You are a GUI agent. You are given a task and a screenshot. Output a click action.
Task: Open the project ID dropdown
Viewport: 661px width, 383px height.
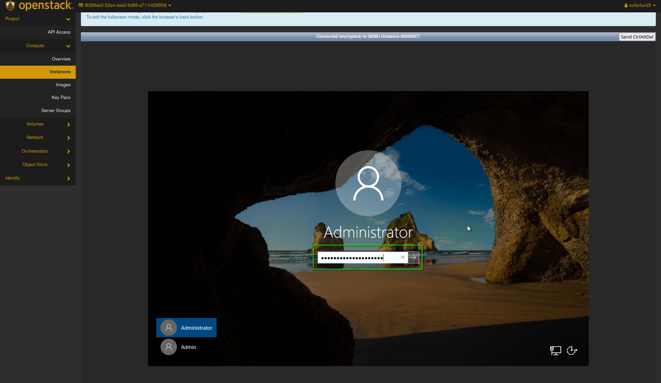(125, 6)
